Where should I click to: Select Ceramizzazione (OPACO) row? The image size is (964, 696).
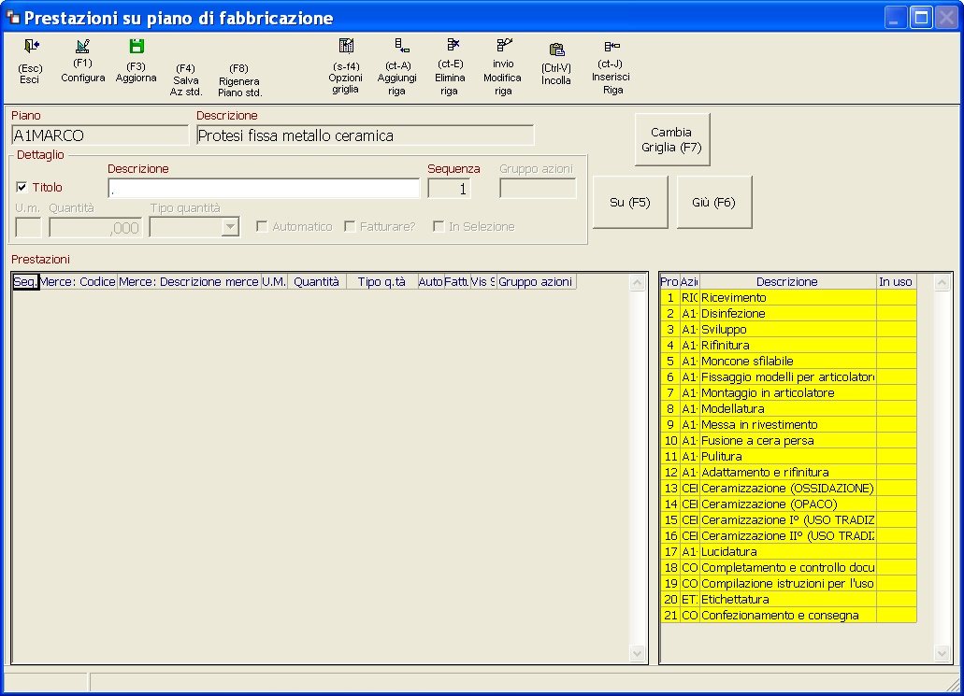tap(788, 504)
